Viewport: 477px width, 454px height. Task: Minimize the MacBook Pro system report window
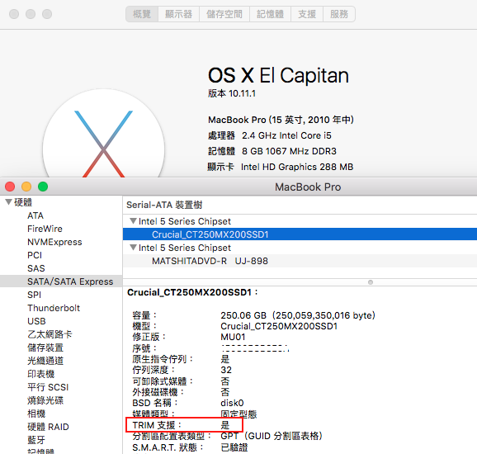pyautogui.click(x=26, y=187)
